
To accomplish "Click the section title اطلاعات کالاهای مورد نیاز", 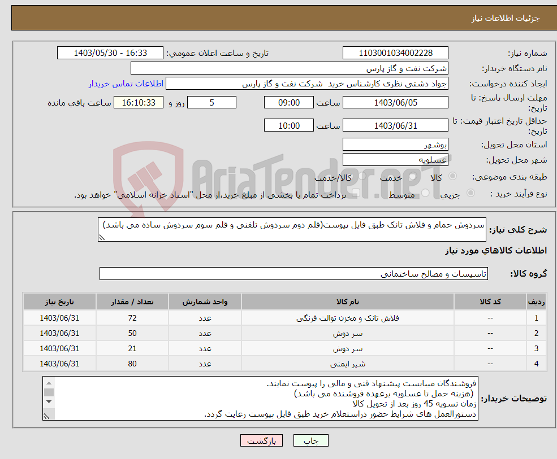I will click(496, 251).
